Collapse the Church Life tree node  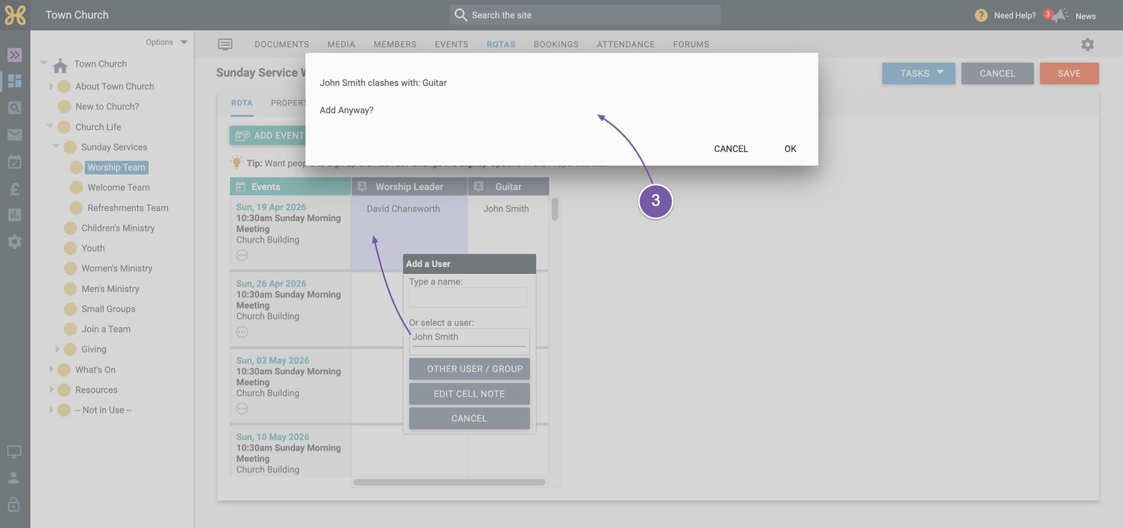tap(49, 126)
